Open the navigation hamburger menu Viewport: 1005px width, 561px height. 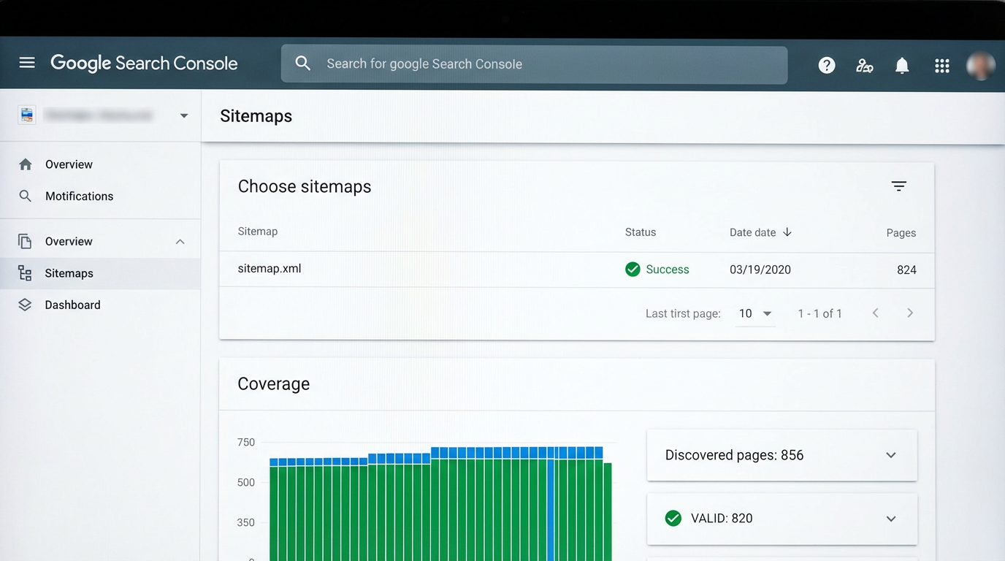[x=27, y=62]
